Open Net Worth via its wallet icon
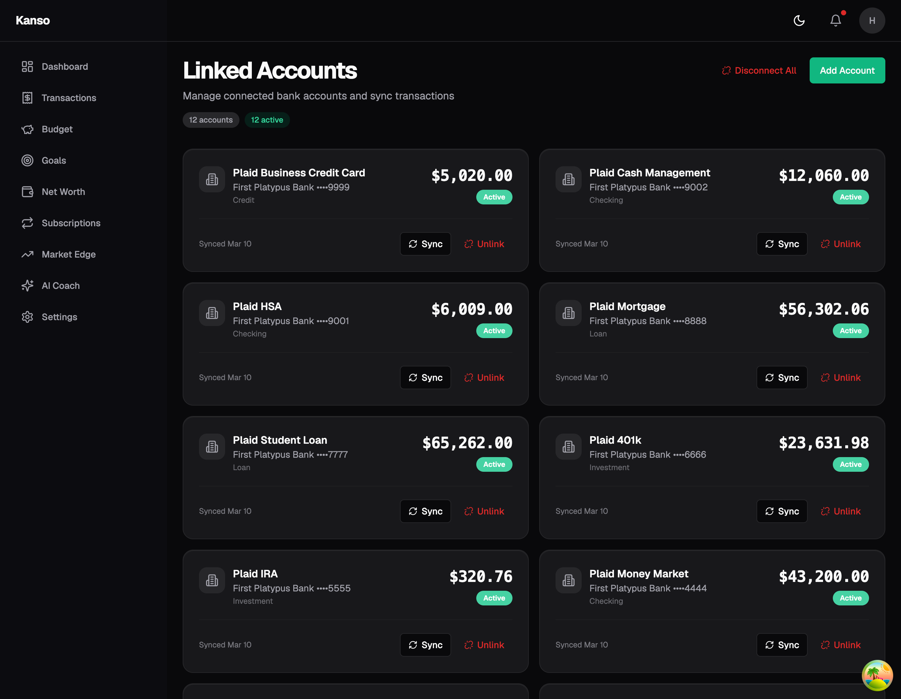This screenshot has width=901, height=699. coord(27,192)
